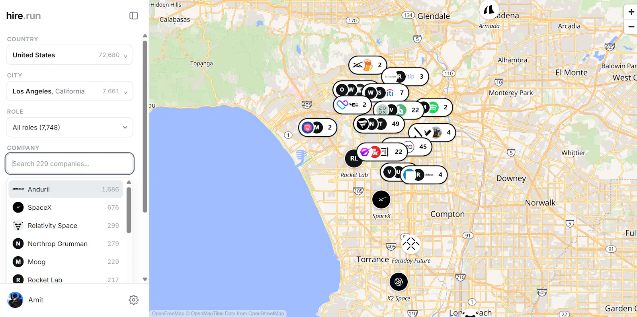637x317 pixels.
Task: Open the map cluster showing 7 jobs
Action: click(385, 93)
